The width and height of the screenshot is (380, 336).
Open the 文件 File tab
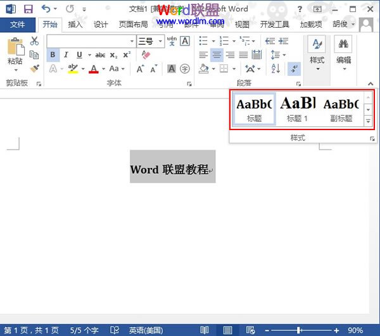point(18,25)
